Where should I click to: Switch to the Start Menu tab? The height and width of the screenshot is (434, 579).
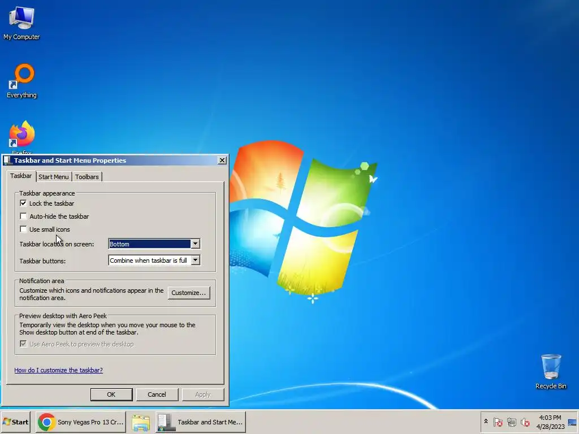point(54,177)
